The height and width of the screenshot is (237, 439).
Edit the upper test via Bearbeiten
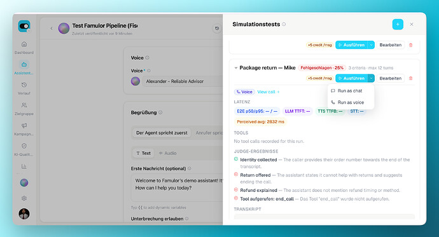point(391,45)
